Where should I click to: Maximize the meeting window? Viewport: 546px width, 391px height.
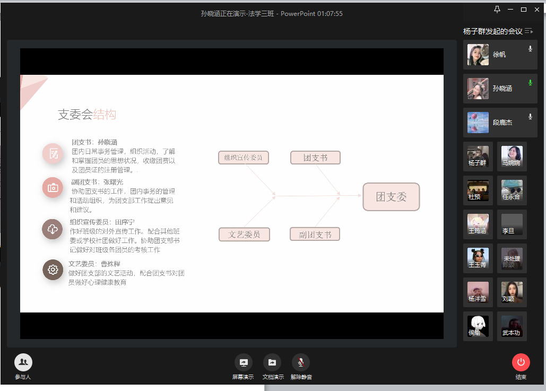click(x=523, y=10)
